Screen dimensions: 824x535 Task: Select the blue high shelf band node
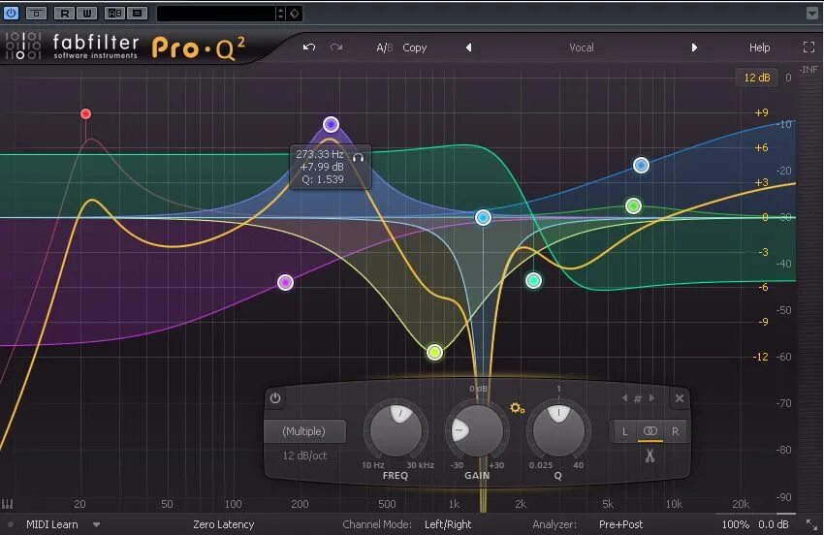(x=641, y=166)
